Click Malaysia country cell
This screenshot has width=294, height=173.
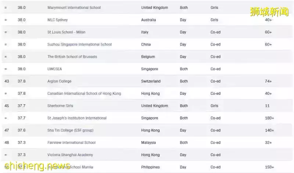(x=148, y=143)
